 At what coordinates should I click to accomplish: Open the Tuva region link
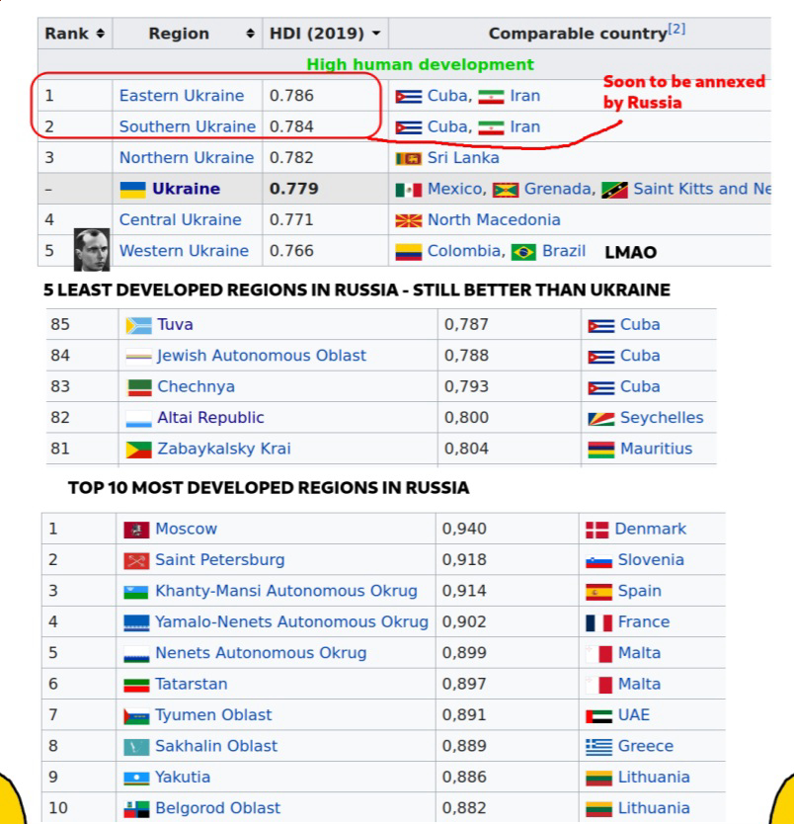coord(176,324)
